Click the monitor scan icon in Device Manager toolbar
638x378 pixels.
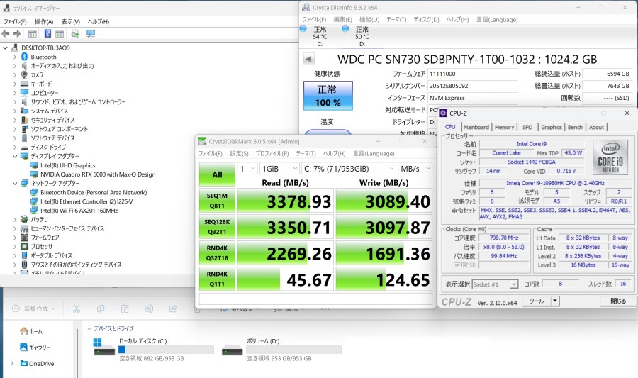[x=91, y=34]
